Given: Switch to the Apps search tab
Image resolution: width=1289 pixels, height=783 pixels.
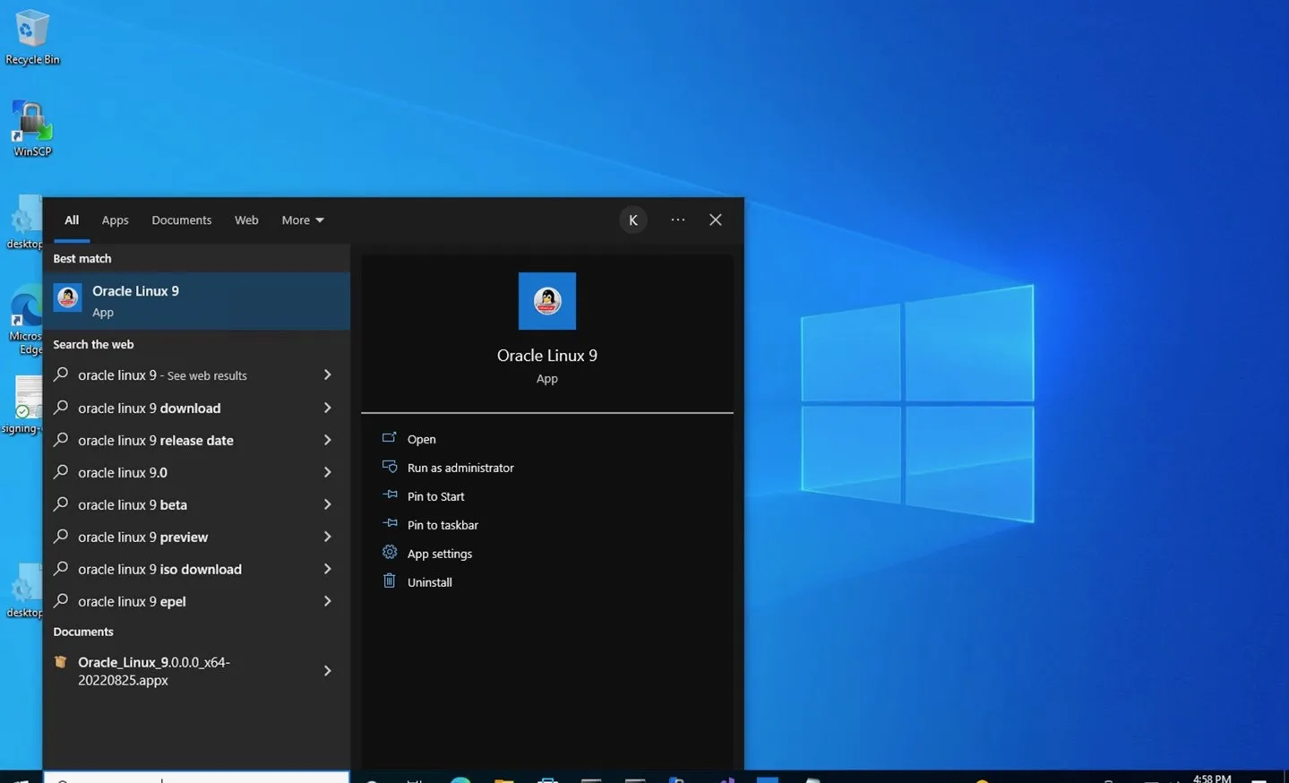Looking at the screenshot, I should click(115, 220).
